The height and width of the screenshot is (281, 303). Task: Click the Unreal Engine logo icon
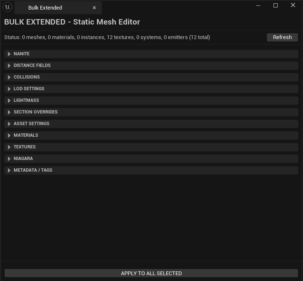click(7, 7)
